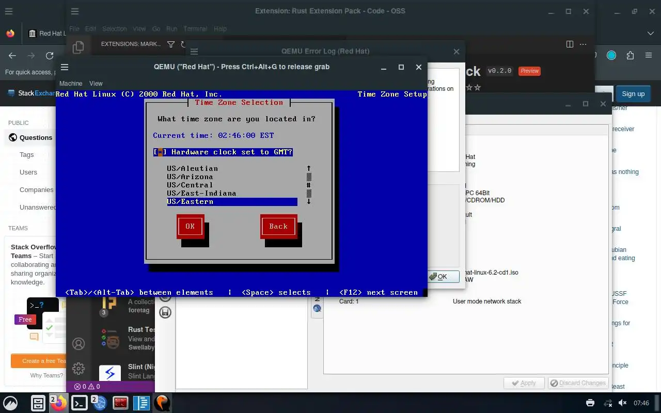The height and width of the screenshot is (413, 661).
Task: Switch to QEMU bird icon in taskbar
Action: tap(162, 403)
